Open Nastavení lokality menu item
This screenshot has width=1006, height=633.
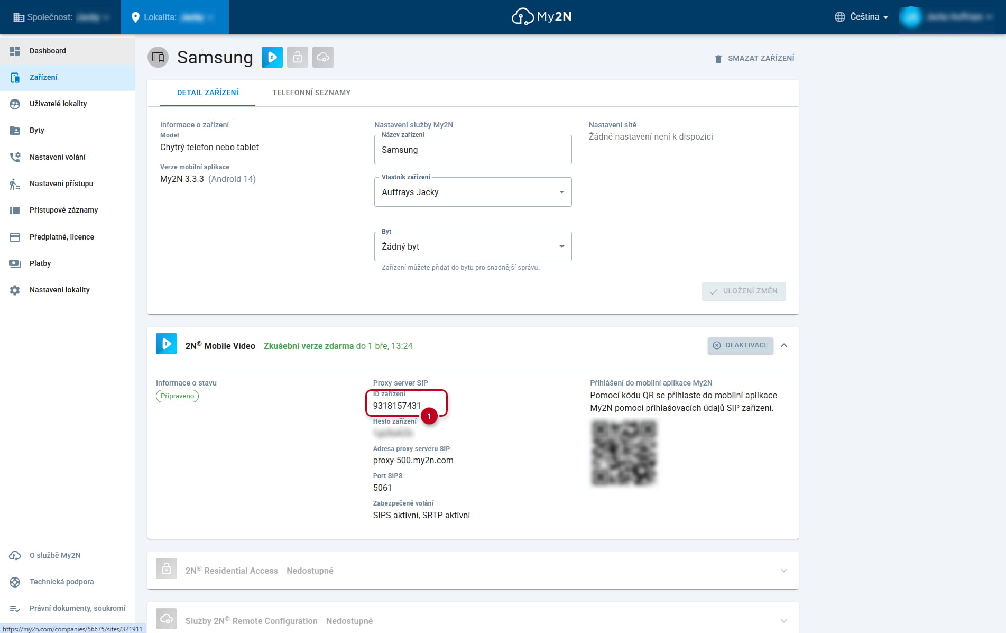click(x=67, y=290)
